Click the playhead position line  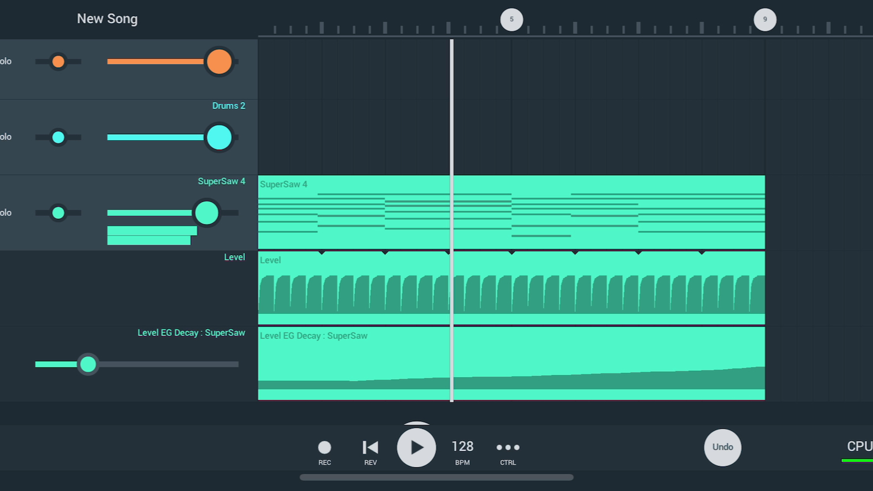click(452, 221)
